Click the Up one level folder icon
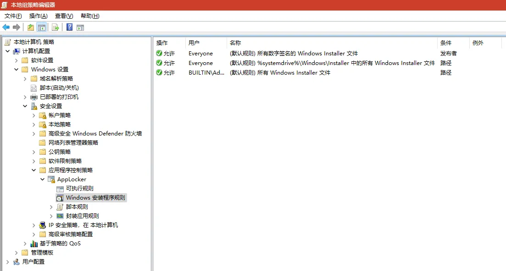The height and width of the screenshot is (271, 506). [31, 27]
